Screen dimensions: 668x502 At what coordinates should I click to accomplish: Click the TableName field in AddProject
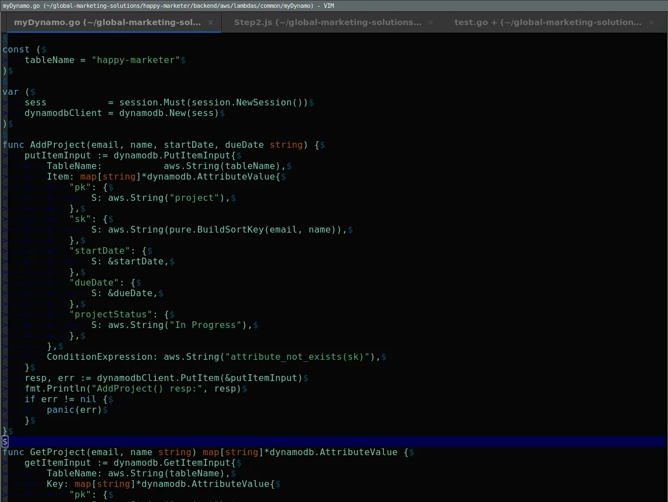[x=74, y=166]
